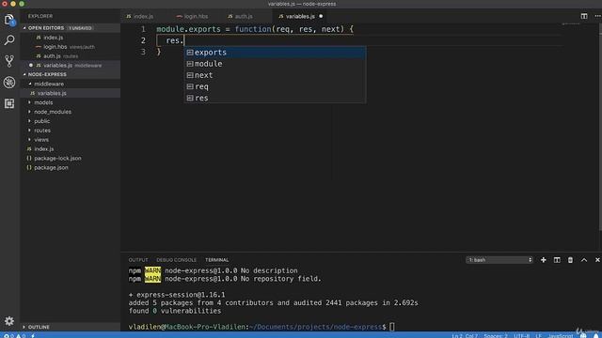The height and width of the screenshot is (338, 602).
Task: Open login.hbs in Open Editors list
Action: click(x=71, y=47)
